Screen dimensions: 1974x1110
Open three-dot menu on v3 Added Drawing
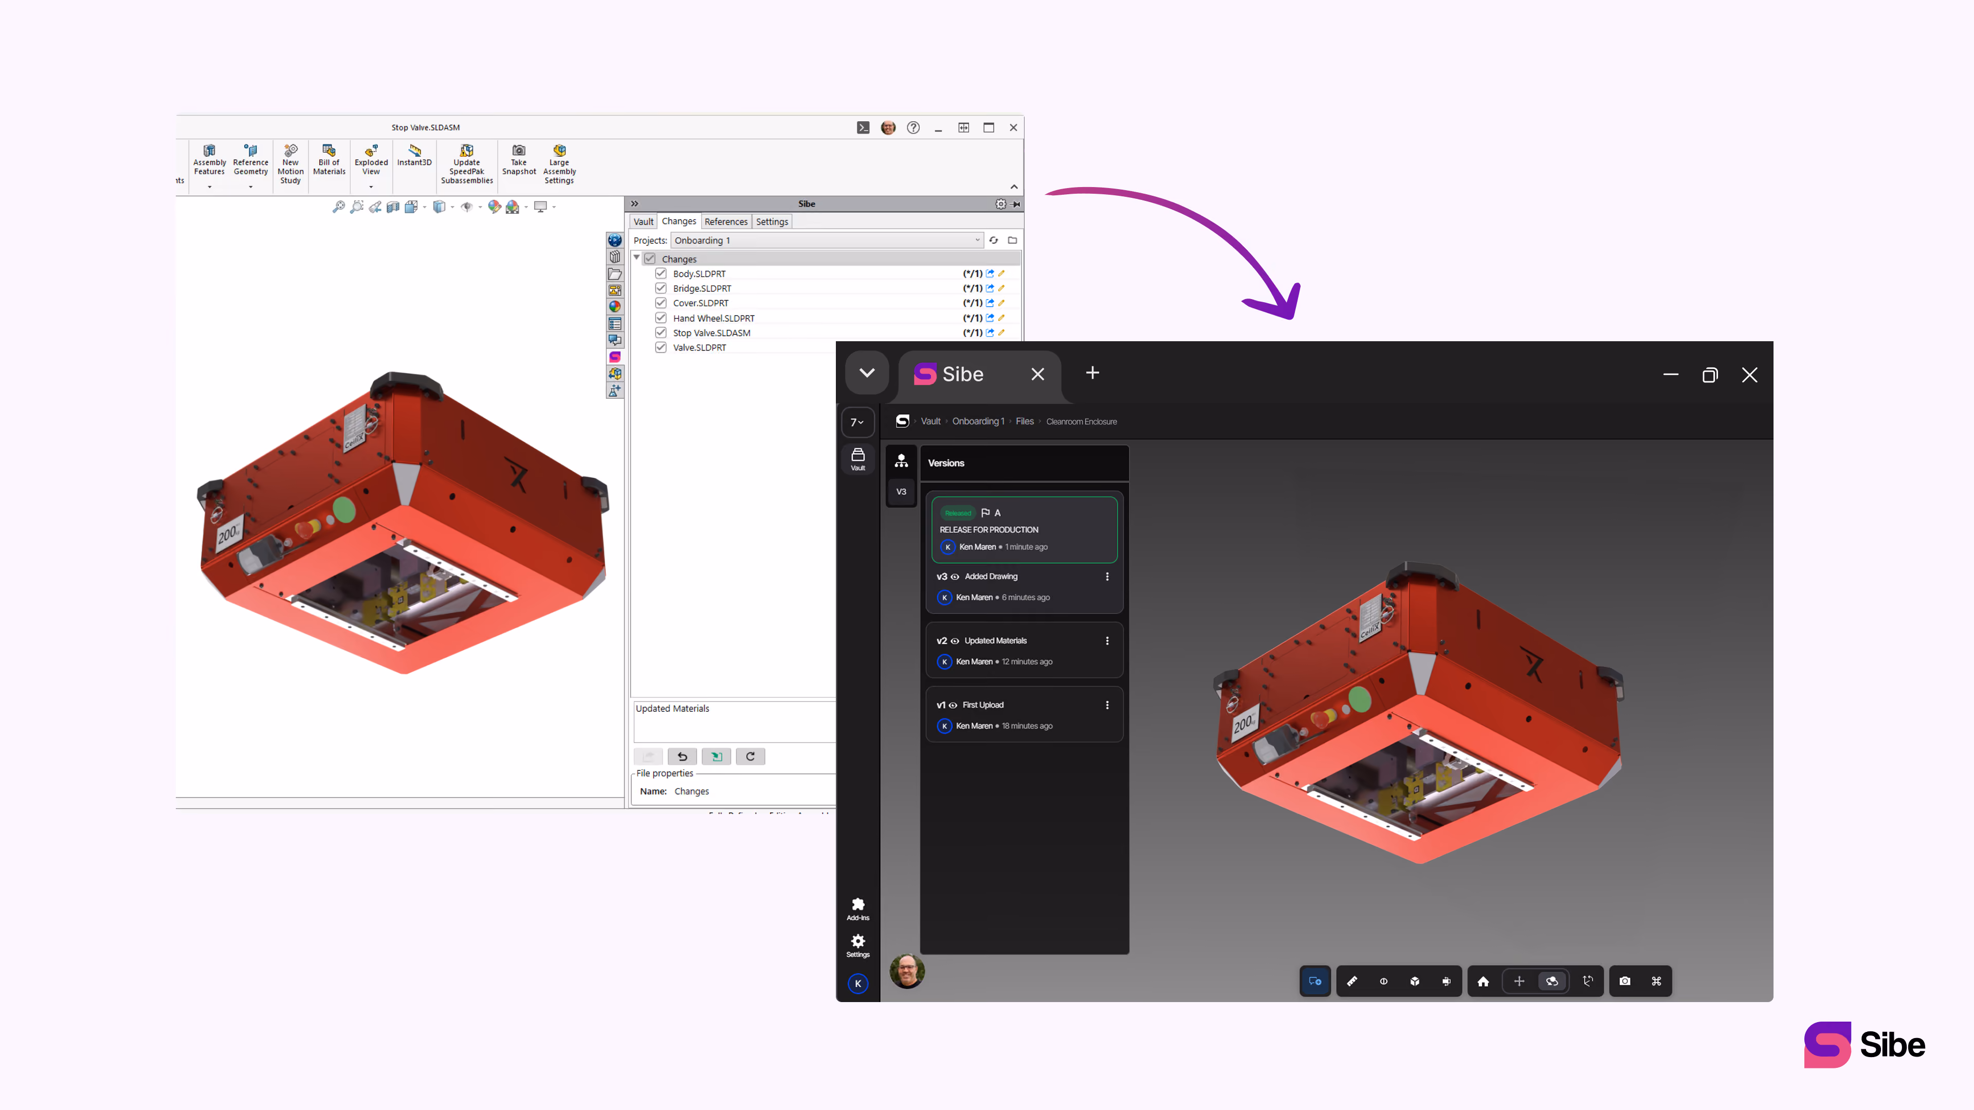click(x=1107, y=577)
